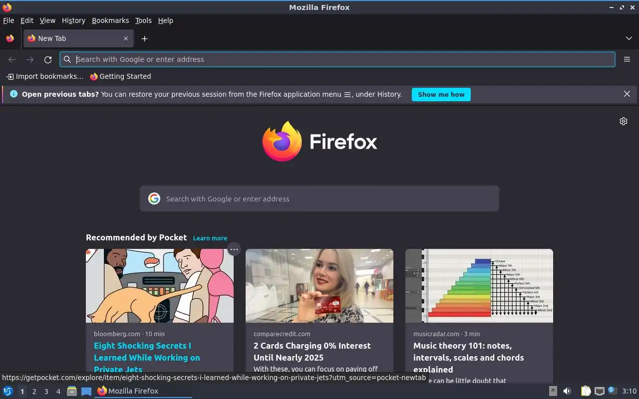Open the clipboard manager tray icon

[586, 391]
